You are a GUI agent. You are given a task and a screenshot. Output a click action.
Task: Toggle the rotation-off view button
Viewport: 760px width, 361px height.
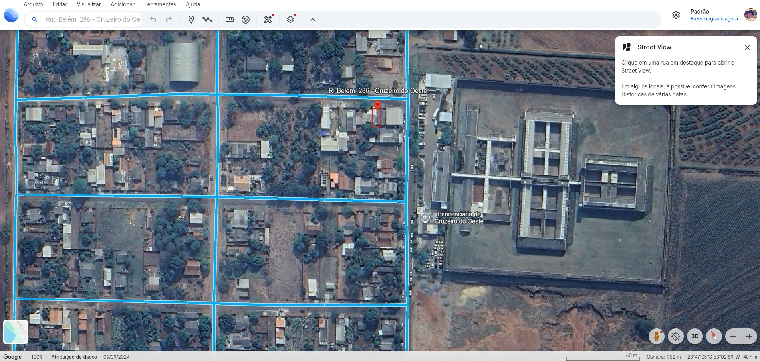pos(676,336)
